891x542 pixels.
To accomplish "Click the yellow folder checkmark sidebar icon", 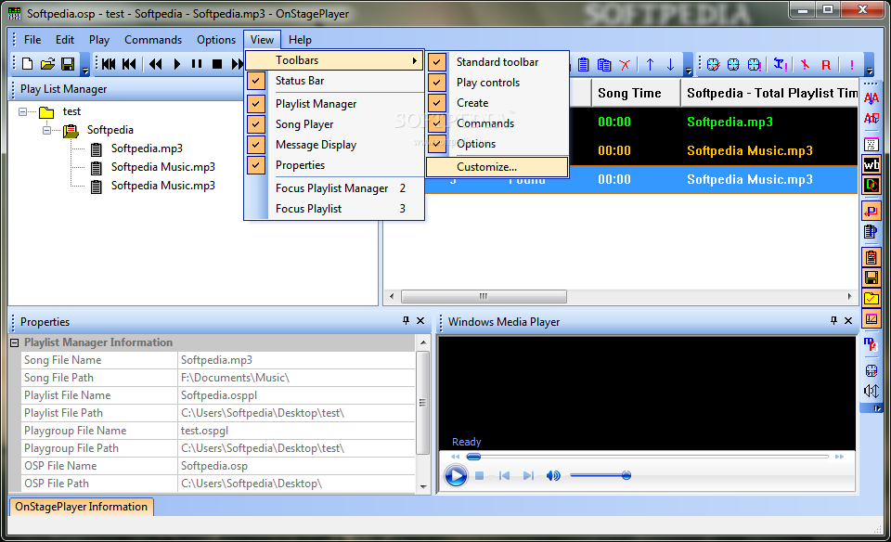I will (x=872, y=298).
